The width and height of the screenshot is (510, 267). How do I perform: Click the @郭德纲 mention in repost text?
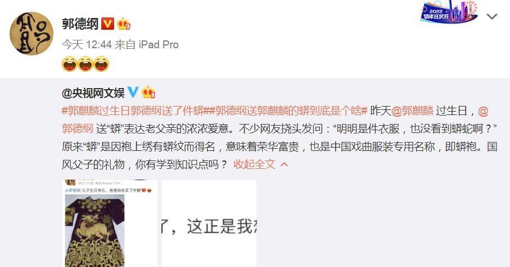(x=78, y=128)
